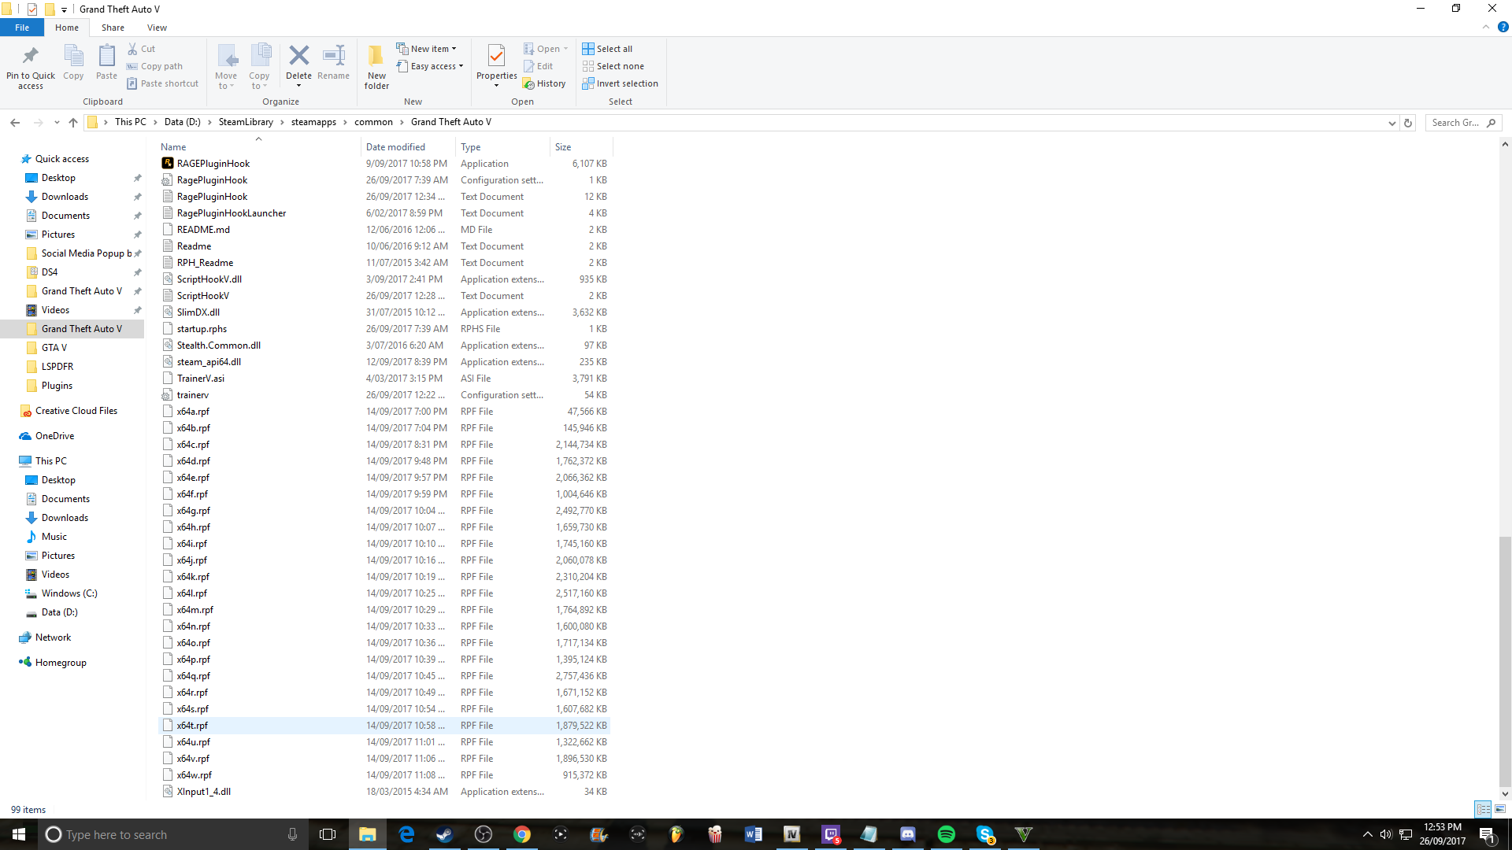Click the Up one level arrow

(x=73, y=122)
